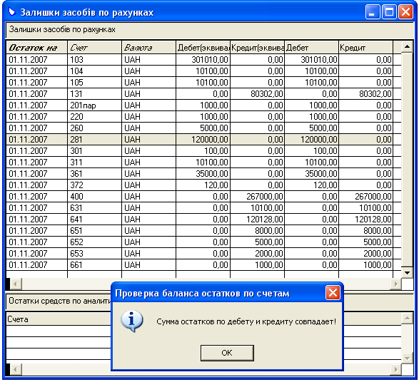Maximize the Залишки засобів window
The width and height of the screenshot is (419, 382).
pos(389,12)
